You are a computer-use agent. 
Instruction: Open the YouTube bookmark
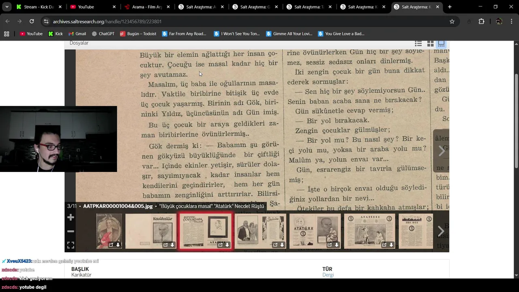coord(31,34)
